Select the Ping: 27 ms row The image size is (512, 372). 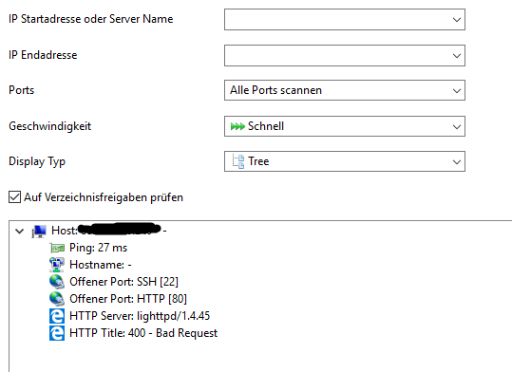[x=98, y=248]
